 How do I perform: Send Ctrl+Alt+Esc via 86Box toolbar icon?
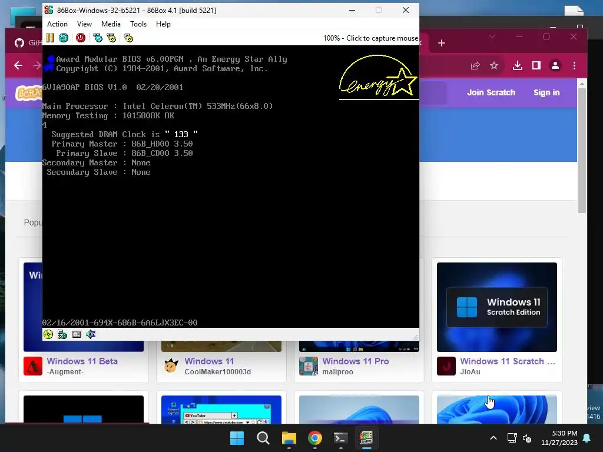(x=111, y=38)
